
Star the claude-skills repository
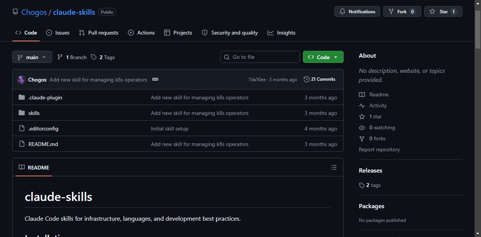(443, 12)
